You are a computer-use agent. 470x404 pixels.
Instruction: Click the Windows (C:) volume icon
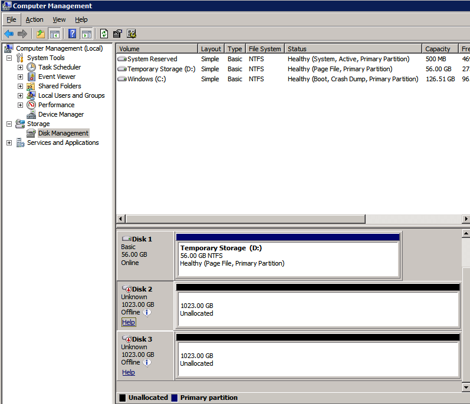click(x=122, y=79)
